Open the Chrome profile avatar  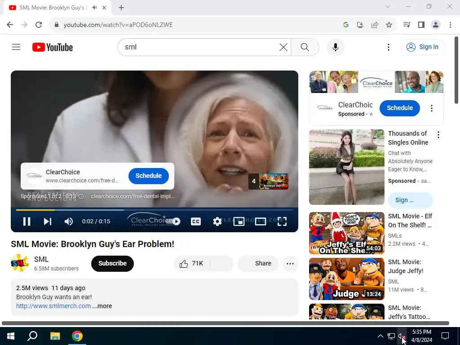(x=436, y=25)
